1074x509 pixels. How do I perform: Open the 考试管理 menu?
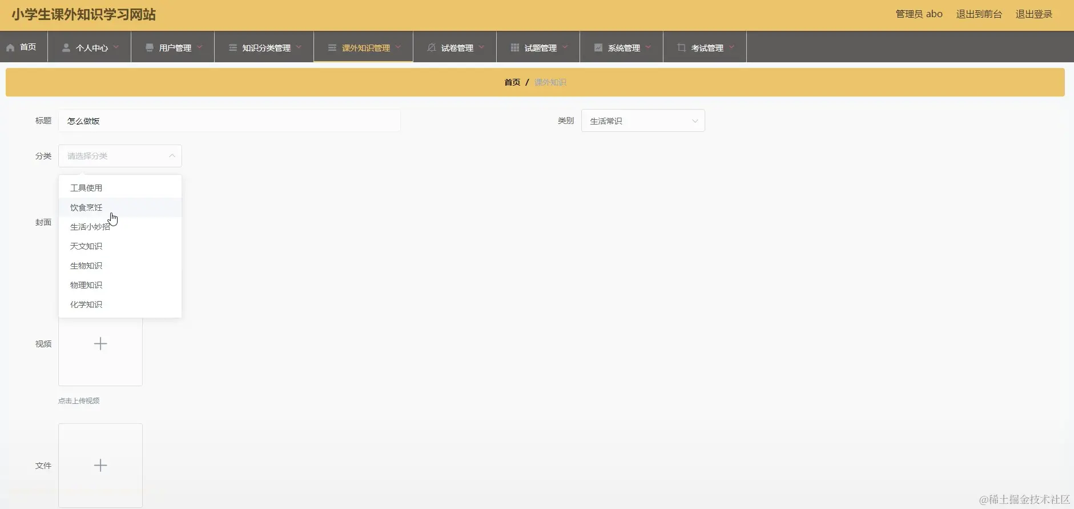(x=705, y=47)
